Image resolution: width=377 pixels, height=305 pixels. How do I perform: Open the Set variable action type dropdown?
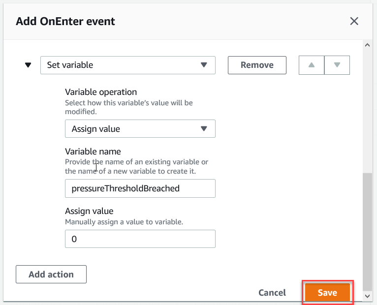[x=127, y=65]
